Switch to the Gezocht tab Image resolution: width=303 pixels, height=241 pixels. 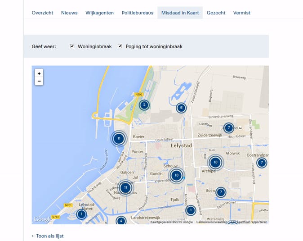pyautogui.click(x=216, y=13)
